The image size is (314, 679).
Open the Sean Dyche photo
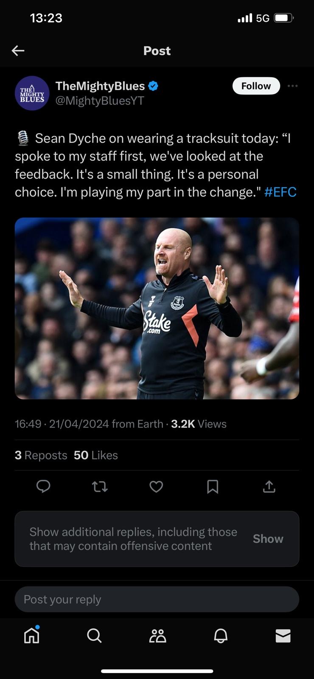pyautogui.click(x=157, y=308)
